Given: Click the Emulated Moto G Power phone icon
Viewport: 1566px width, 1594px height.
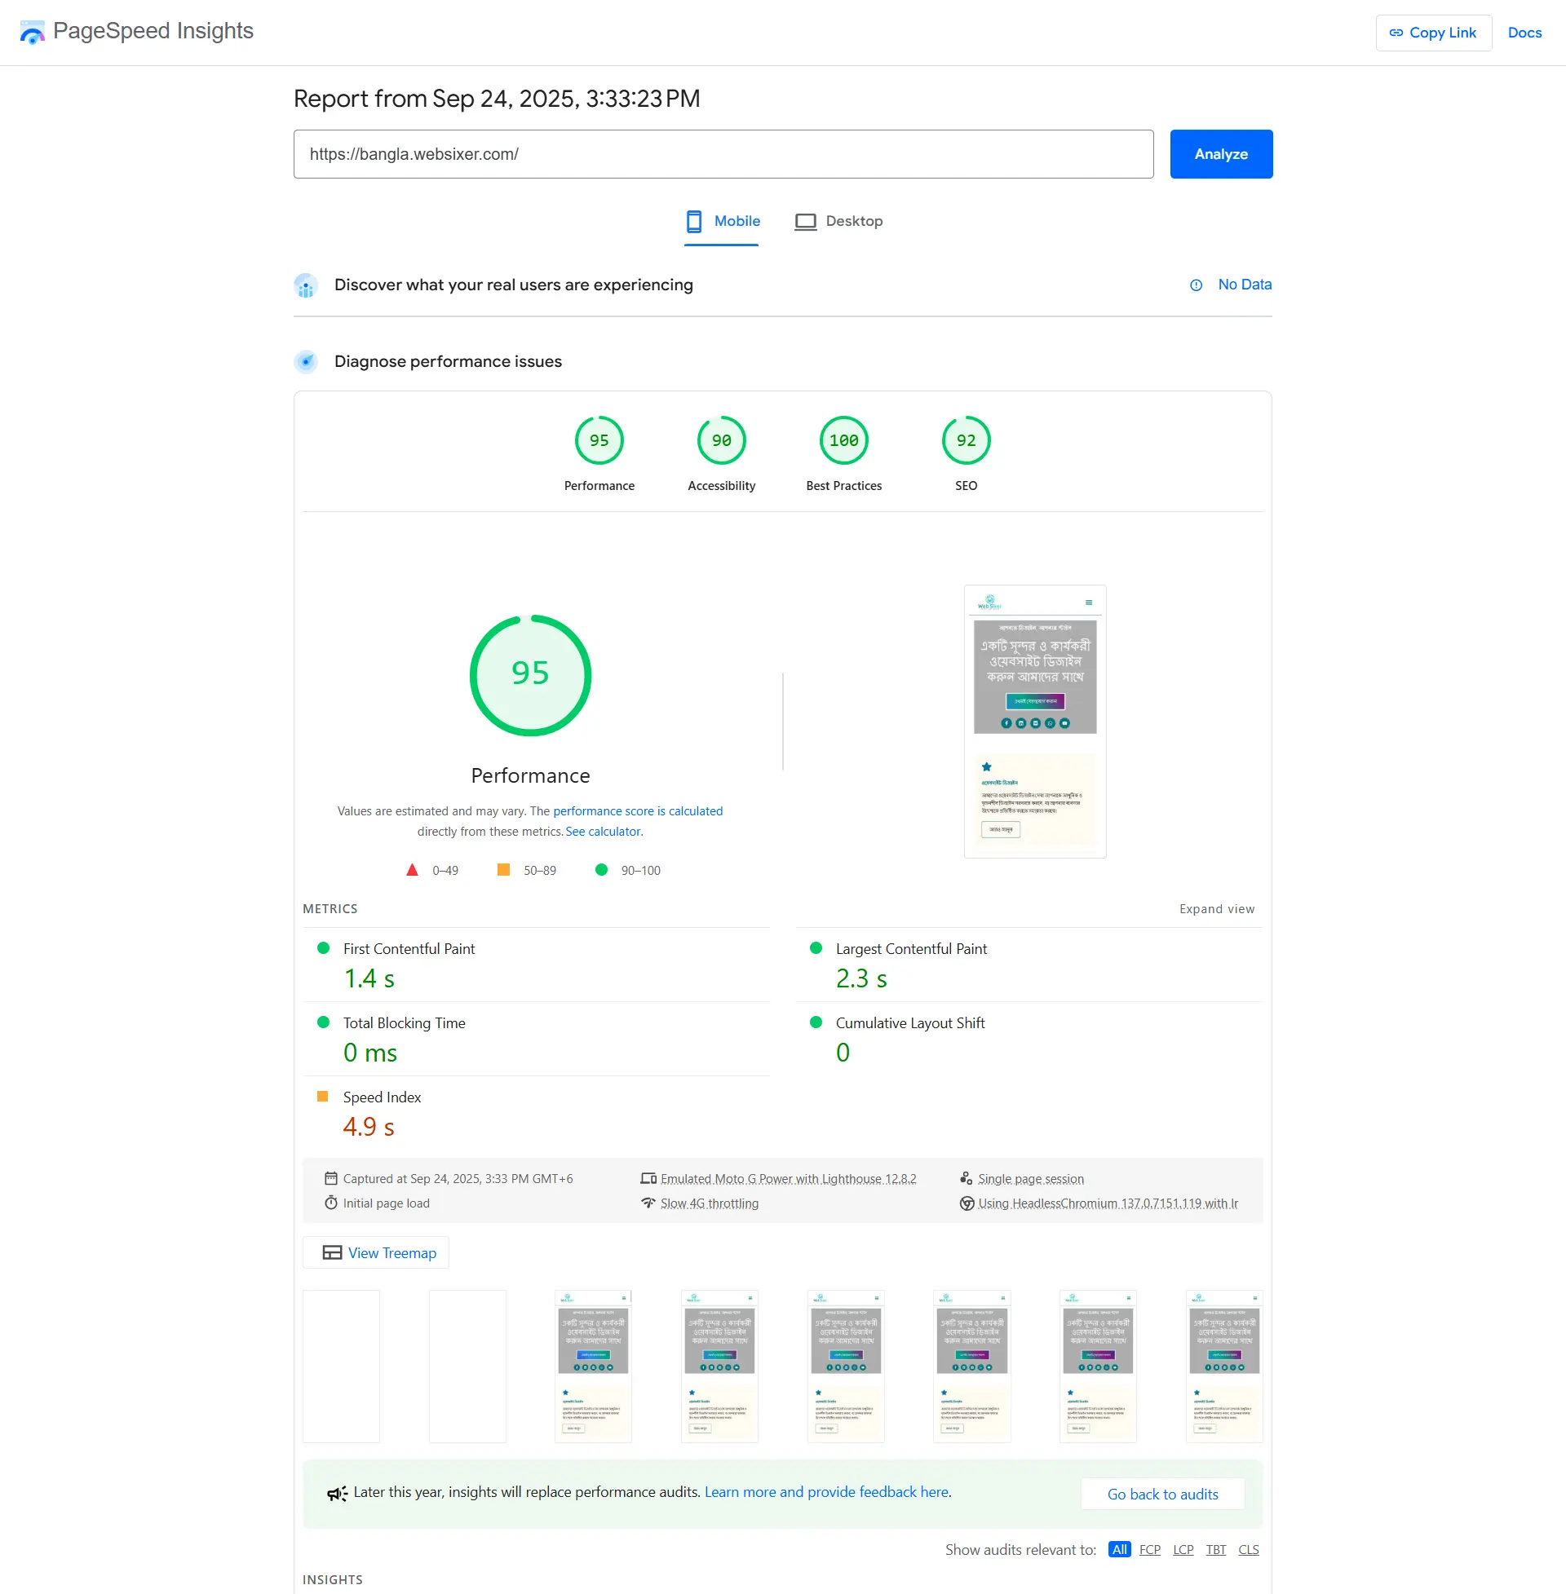Looking at the screenshot, I should [649, 1177].
